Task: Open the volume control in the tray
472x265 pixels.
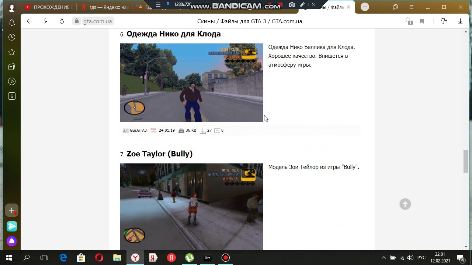Action: tap(410, 258)
